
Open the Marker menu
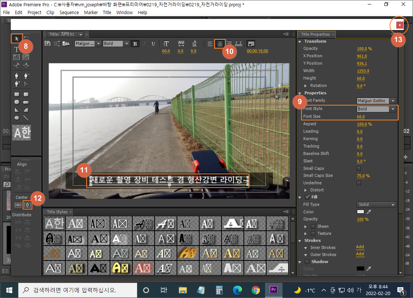coord(91,12)
